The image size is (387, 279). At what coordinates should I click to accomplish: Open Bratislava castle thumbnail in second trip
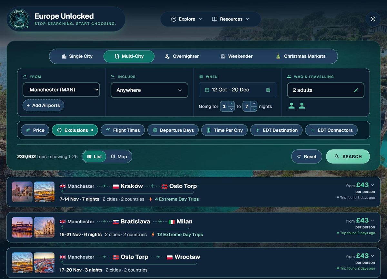(x=22, y=227)
